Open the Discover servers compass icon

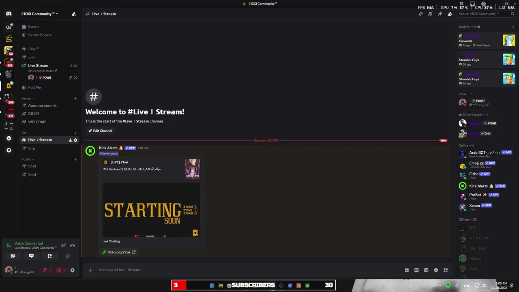[9, 150]
